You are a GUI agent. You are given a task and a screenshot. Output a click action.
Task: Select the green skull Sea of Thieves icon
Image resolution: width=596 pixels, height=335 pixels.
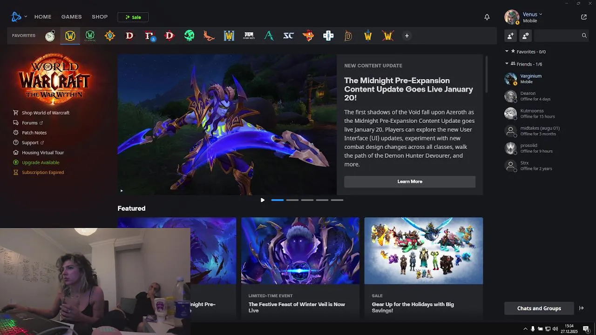coord(189,36)
